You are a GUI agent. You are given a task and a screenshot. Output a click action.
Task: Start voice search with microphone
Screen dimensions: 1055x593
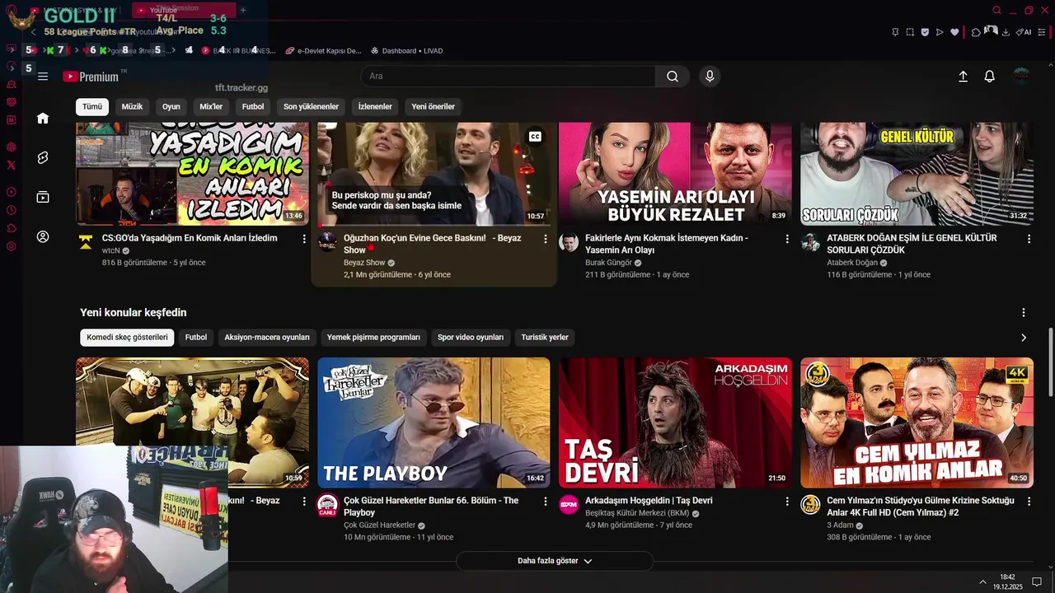click(x=710, y=77)
